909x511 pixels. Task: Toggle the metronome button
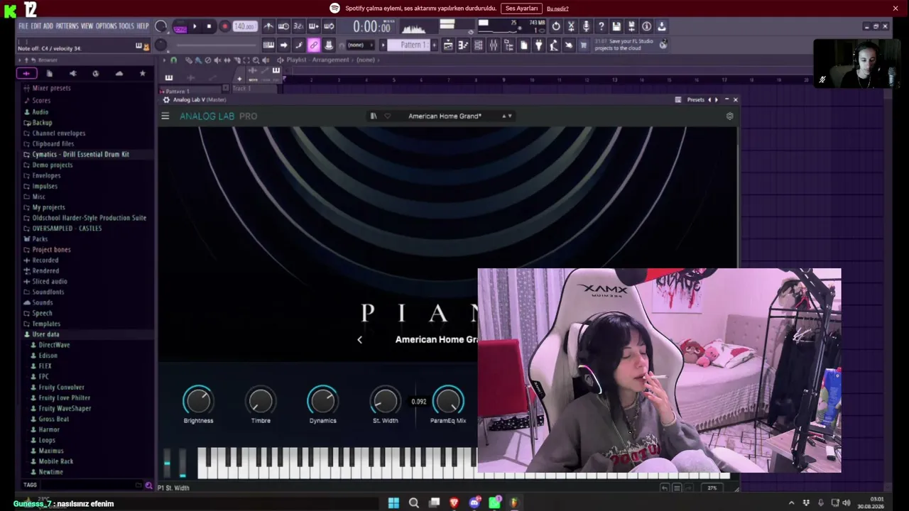(268, 26)
